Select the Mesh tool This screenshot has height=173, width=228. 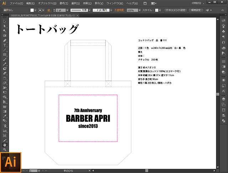click(5, 107)
